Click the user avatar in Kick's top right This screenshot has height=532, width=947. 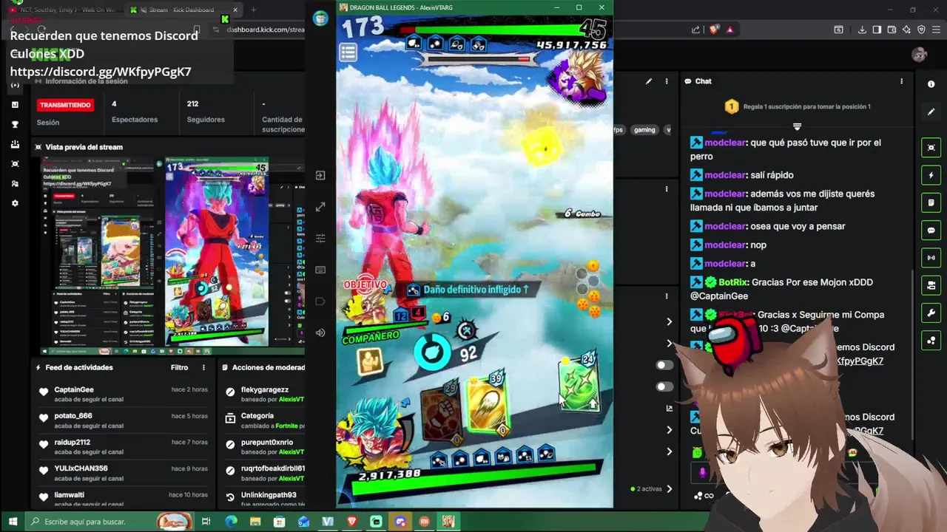coord(920,54)
